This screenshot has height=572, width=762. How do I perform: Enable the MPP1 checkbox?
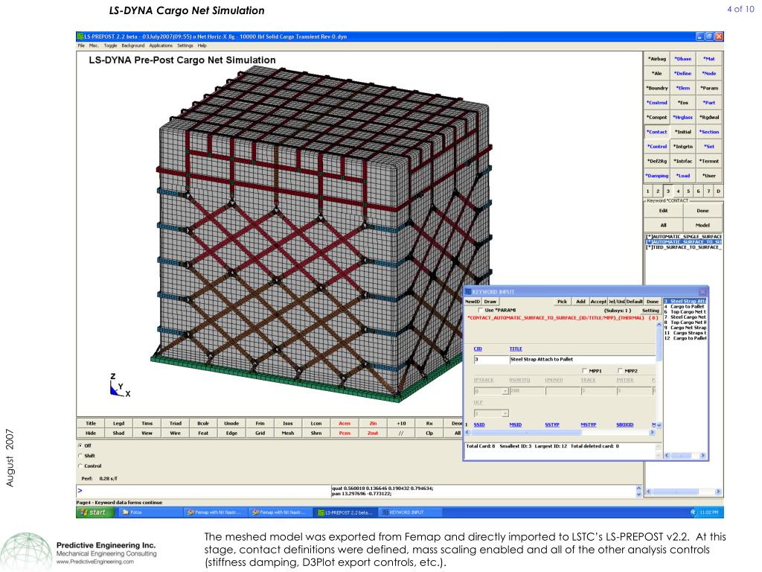[585, 371]
